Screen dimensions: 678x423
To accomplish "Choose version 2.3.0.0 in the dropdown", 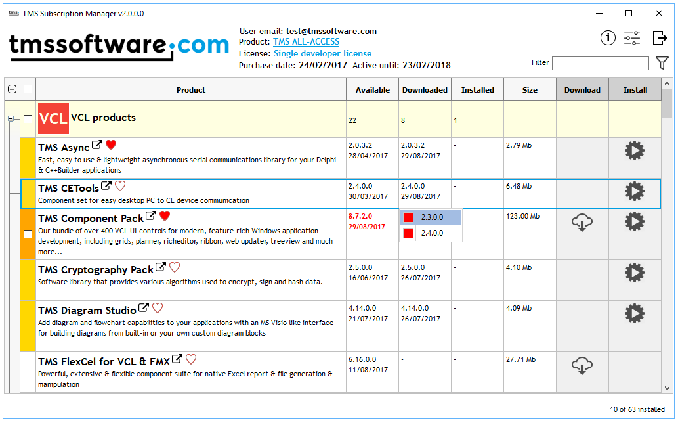I will 432,217.
